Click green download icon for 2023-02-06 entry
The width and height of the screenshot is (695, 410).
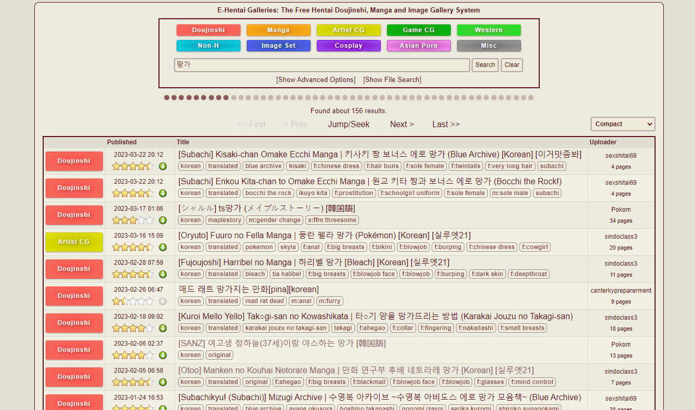(x=163, y=355)
